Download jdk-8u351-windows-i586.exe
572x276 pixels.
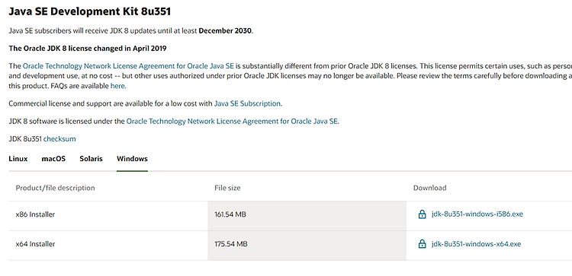(477, 214)
